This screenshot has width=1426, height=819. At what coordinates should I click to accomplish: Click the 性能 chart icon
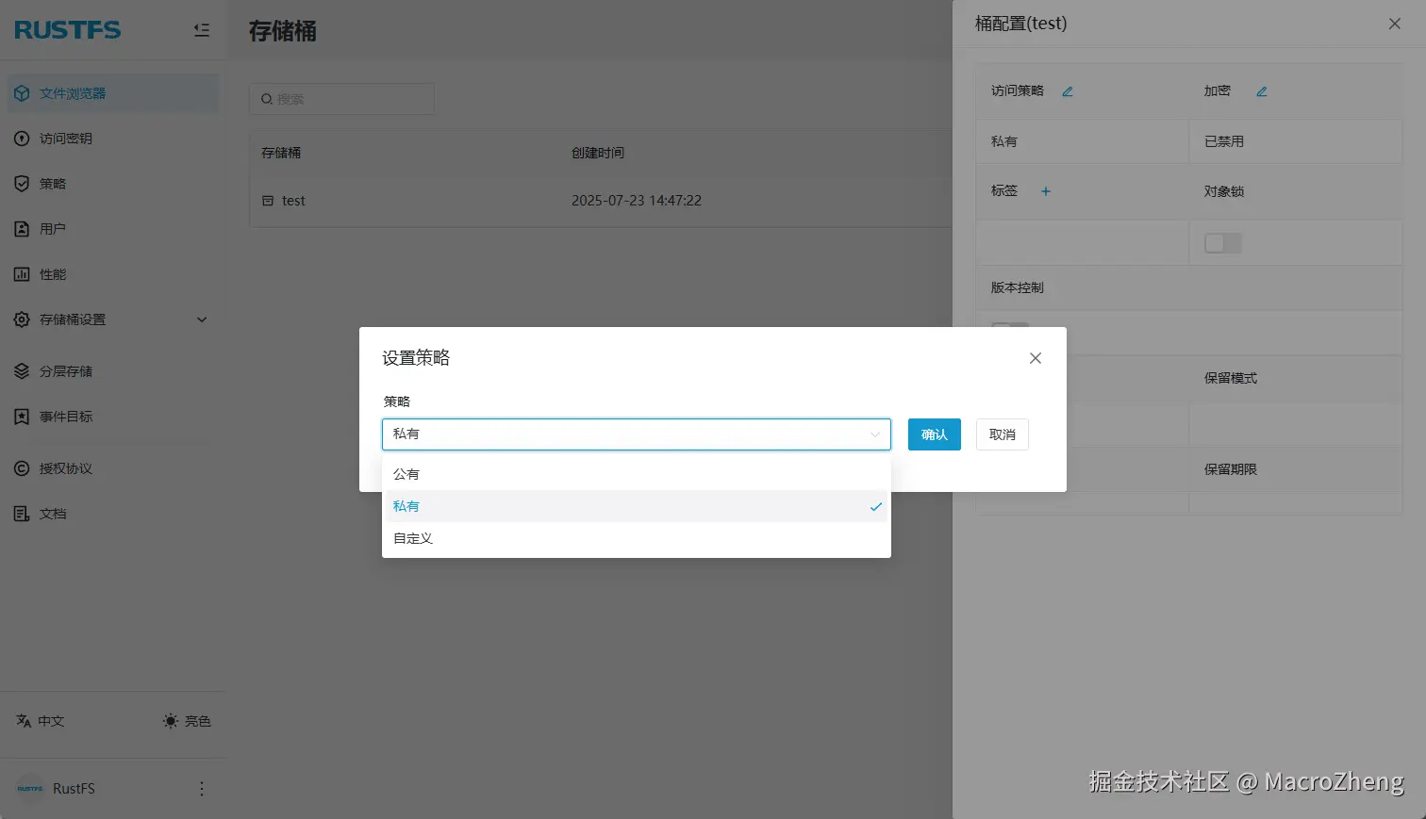tap(22, 274)
